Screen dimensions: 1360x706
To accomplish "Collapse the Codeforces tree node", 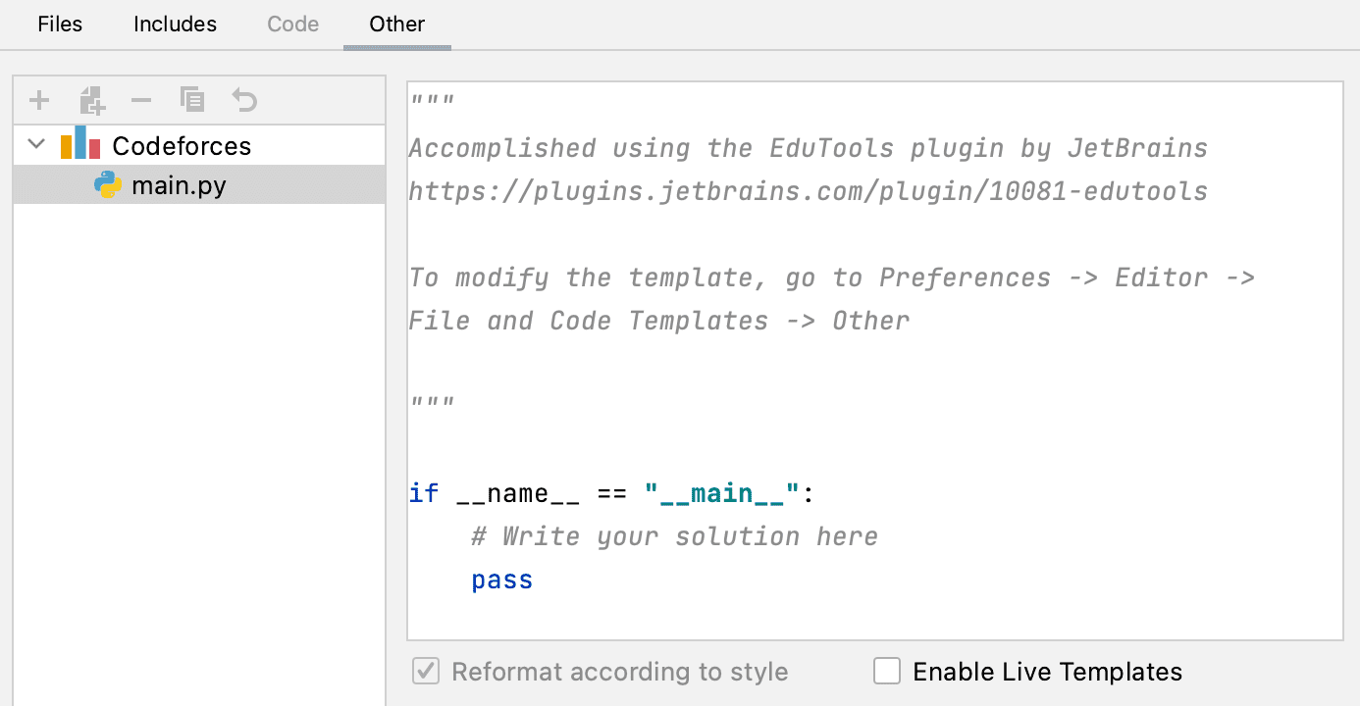I will [37, 145].
